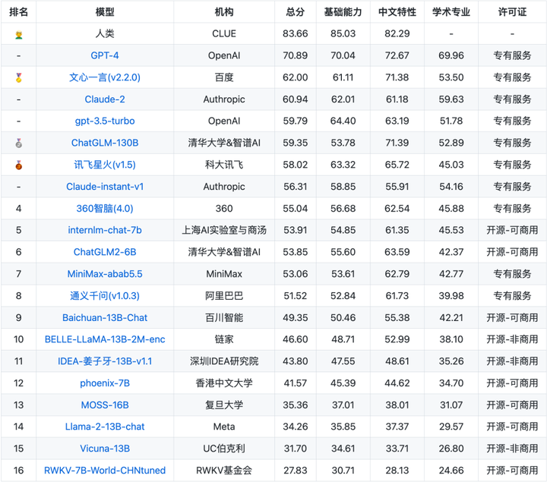The height and width of the screenshot is (482, 547).
Task: Select the total score 43.80
Action: pos(295,361)
